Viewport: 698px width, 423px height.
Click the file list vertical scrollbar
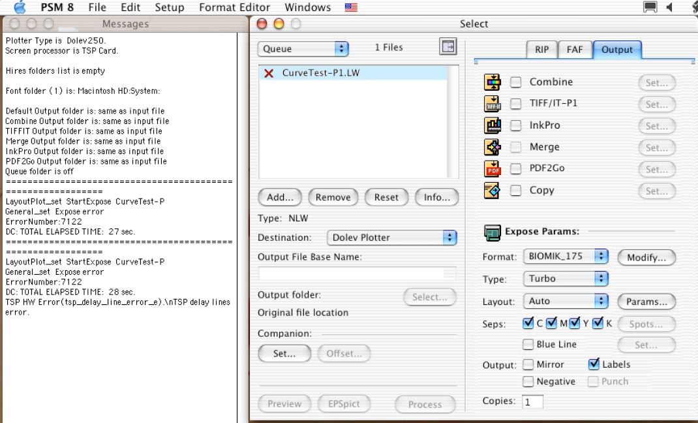(x=453, y=121)
